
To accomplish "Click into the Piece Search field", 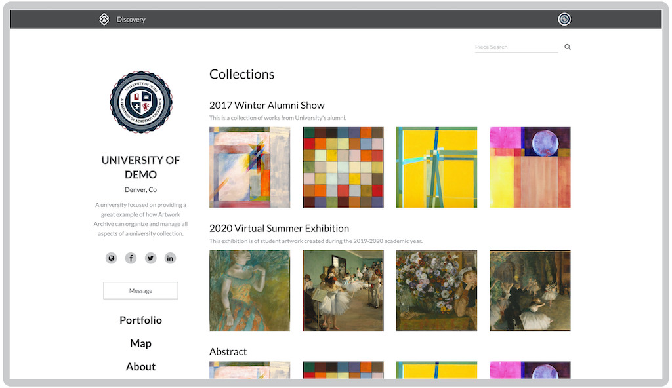I will 516,47.
